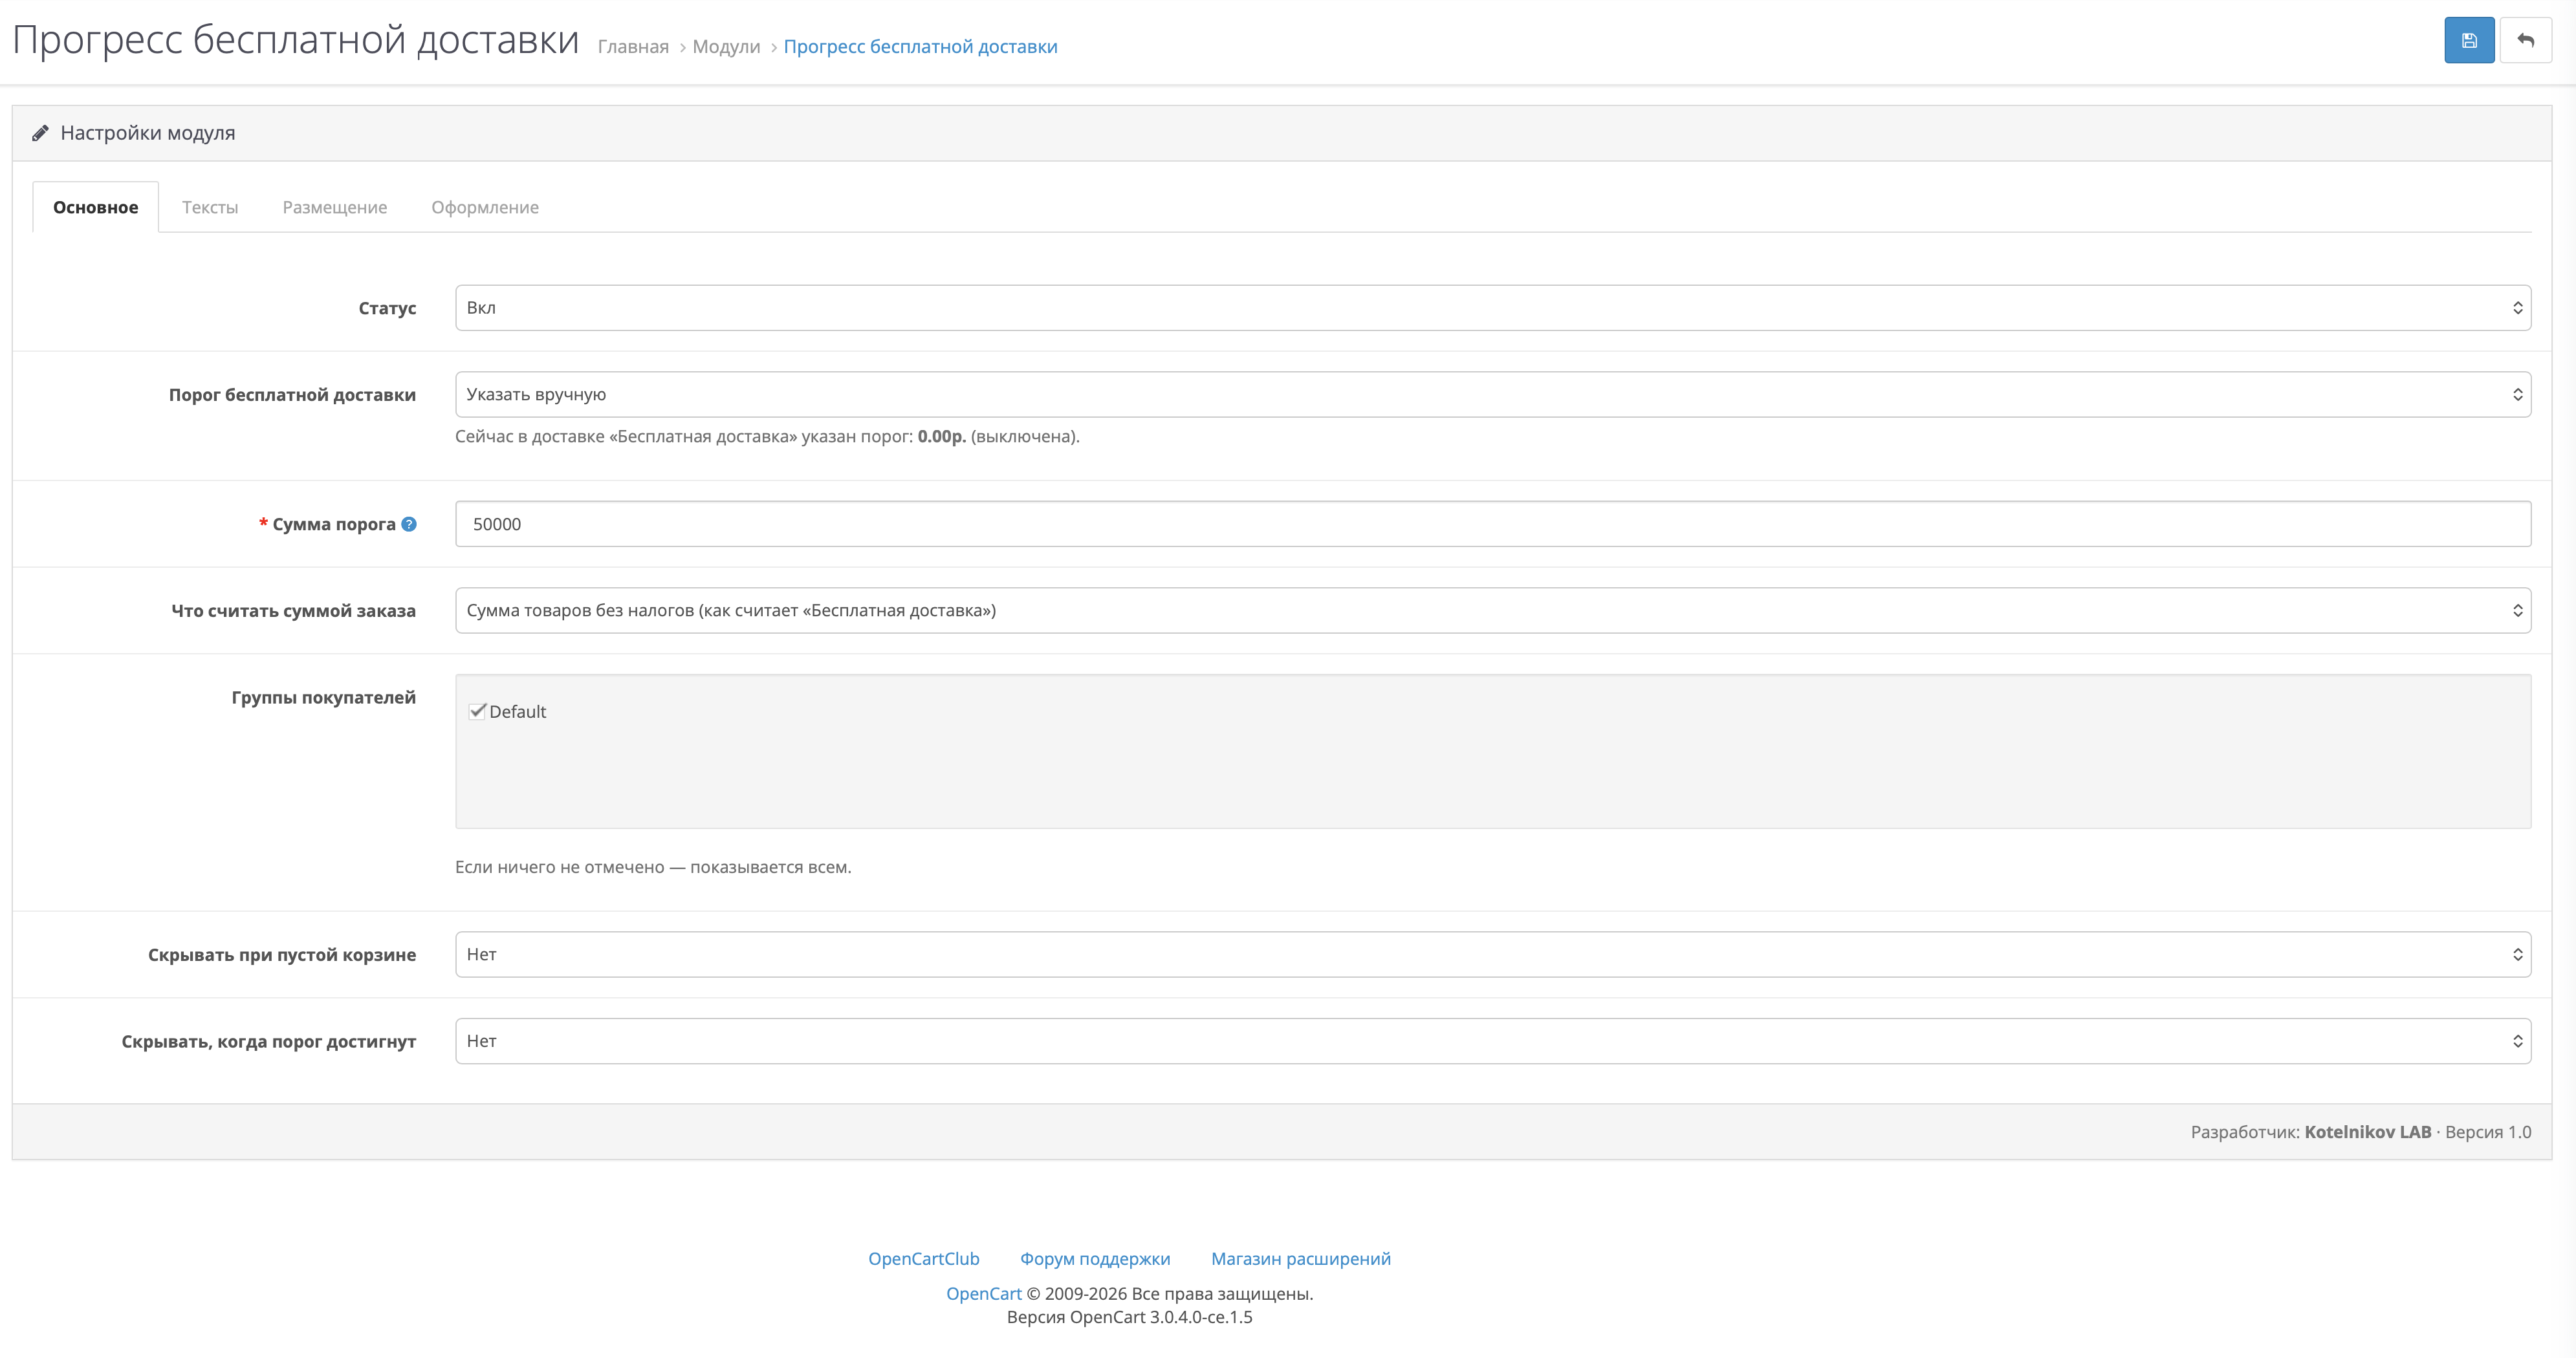Open Скрывать, когда порог достигнут dropdown
The image size is (2576, 1358).
(x=1493, y=1041)
